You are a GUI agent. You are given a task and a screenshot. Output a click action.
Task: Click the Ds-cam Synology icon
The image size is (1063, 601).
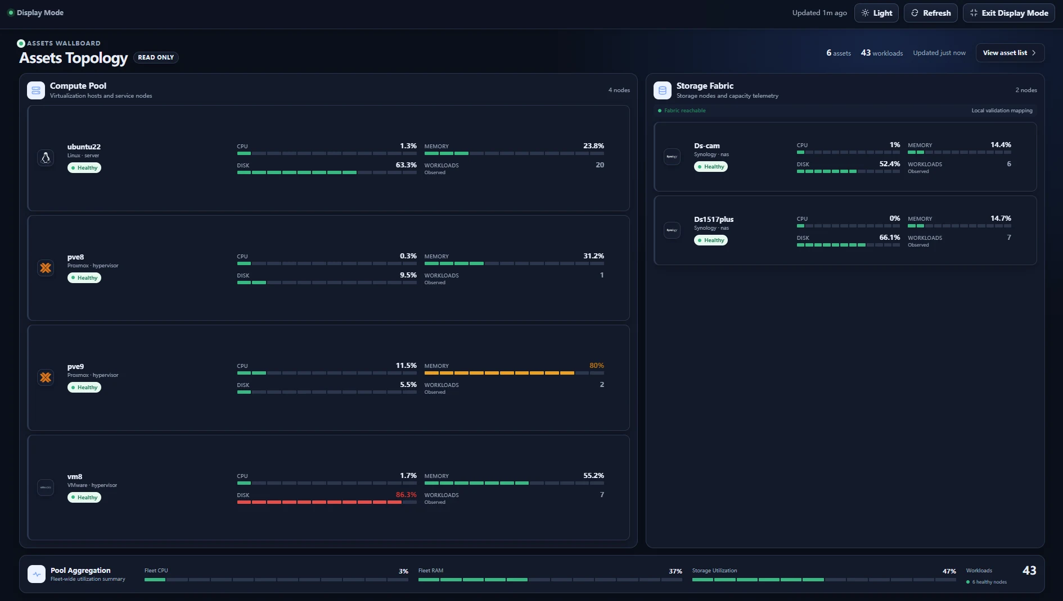pos(672,157)
